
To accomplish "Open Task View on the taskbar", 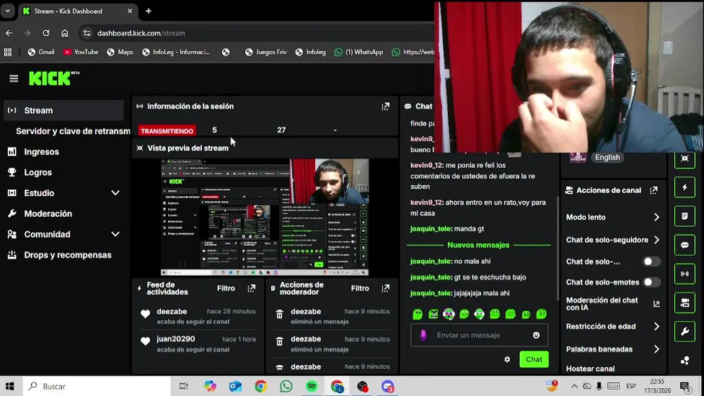I will click(x=184, y=386).
